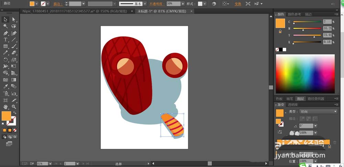Click the Rectangle shape tool
Screen dimensions: 344x167
(x=6, y=46)
